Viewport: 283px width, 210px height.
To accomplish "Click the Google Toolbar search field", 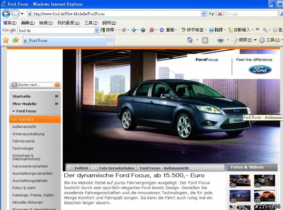I will pyautogui.click(x=56, y=30).
